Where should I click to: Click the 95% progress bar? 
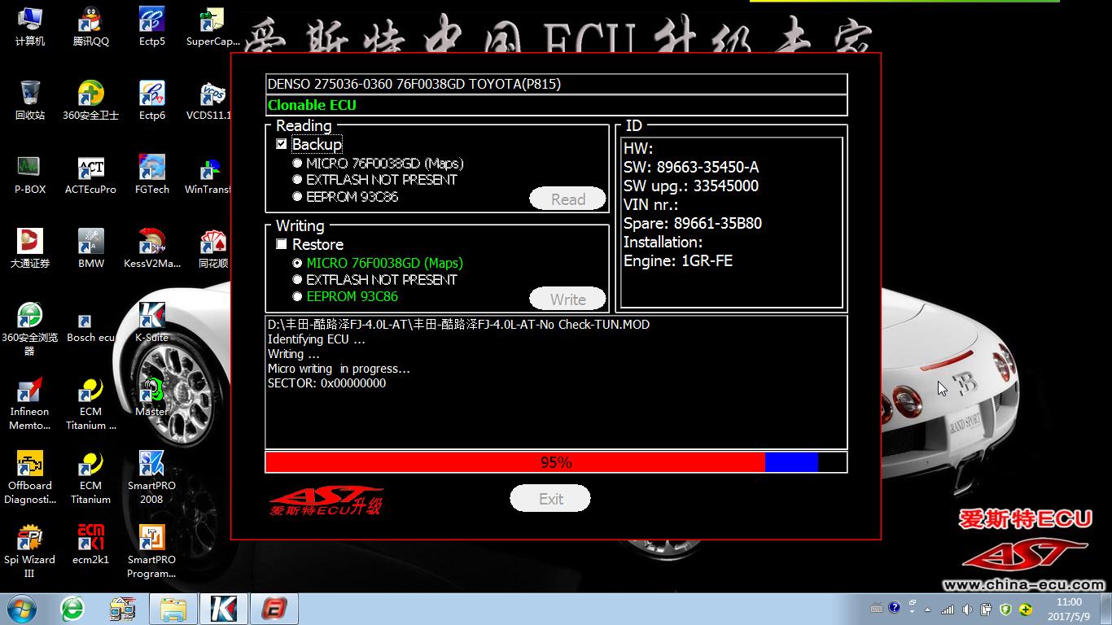point(556,462)
